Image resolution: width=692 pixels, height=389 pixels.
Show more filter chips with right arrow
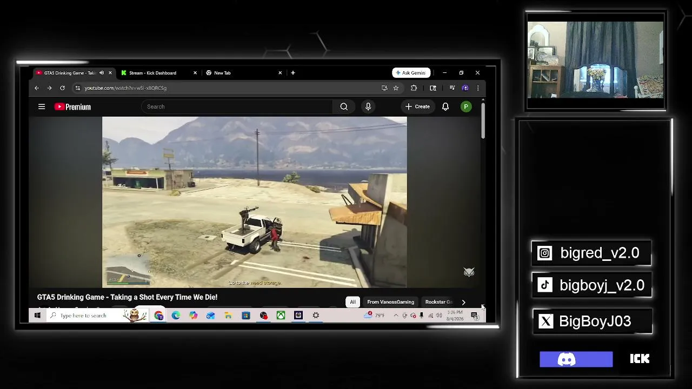coord(463,302)
